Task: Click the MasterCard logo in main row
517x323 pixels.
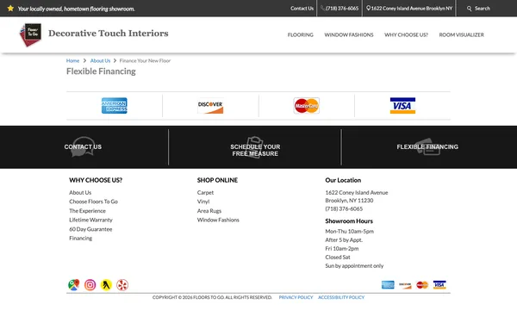Action: click(x=307, y=105)
